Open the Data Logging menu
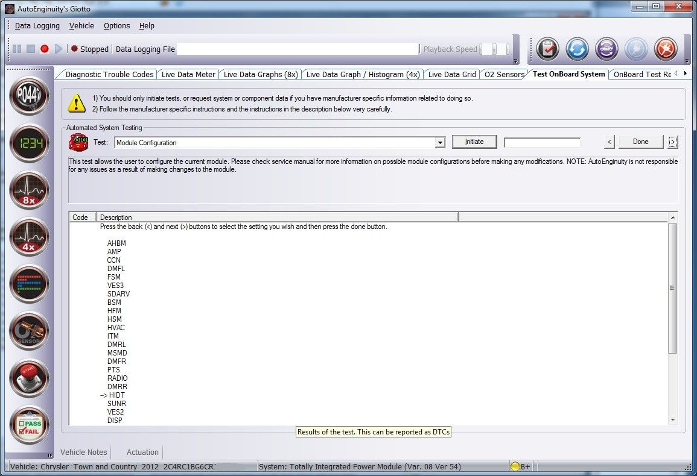The image size is (697, 476). (37, 26)
